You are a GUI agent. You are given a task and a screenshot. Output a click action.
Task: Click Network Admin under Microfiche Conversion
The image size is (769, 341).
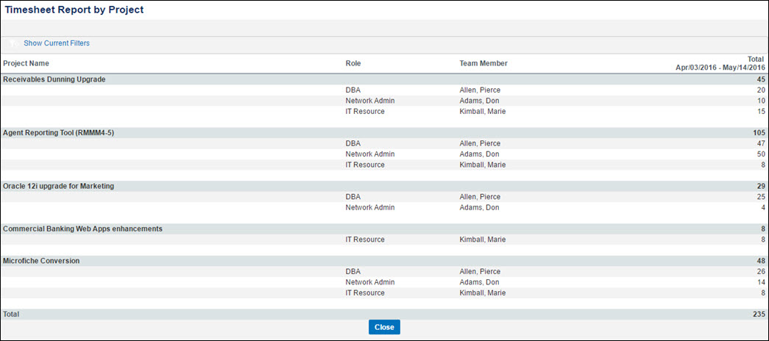click(x=370, y=283)
